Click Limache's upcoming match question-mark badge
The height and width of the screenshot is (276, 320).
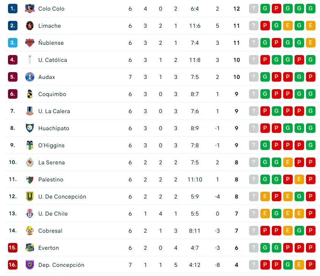click(254, 25)
